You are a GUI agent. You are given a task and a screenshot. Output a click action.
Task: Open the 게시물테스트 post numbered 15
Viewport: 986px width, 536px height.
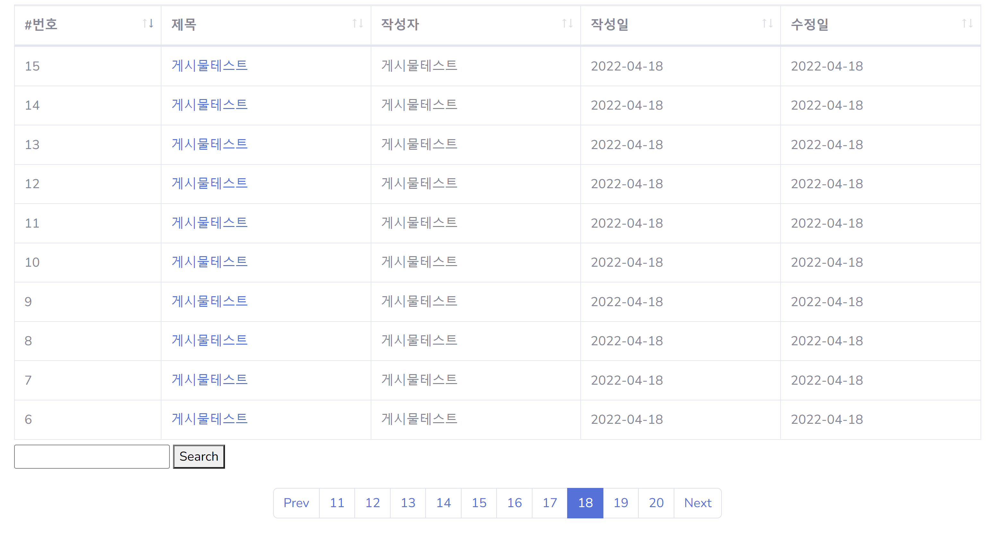(209, 66)
